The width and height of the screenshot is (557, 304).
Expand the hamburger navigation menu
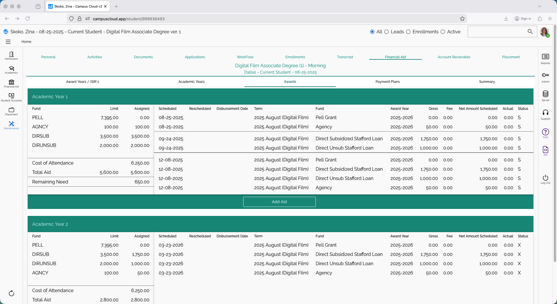click(8, 42)
